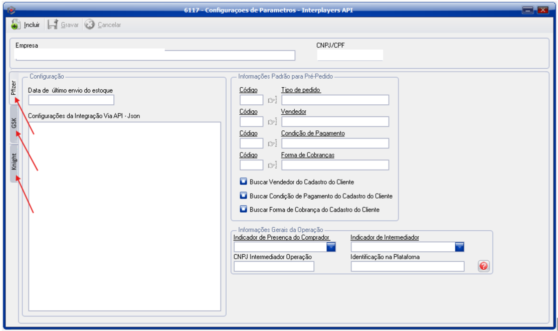The width and height of the screenshot is (558, 331).
Task: Check Buscar Forma de Cobrança do Cadastro
Action: [x=244, y=209]
